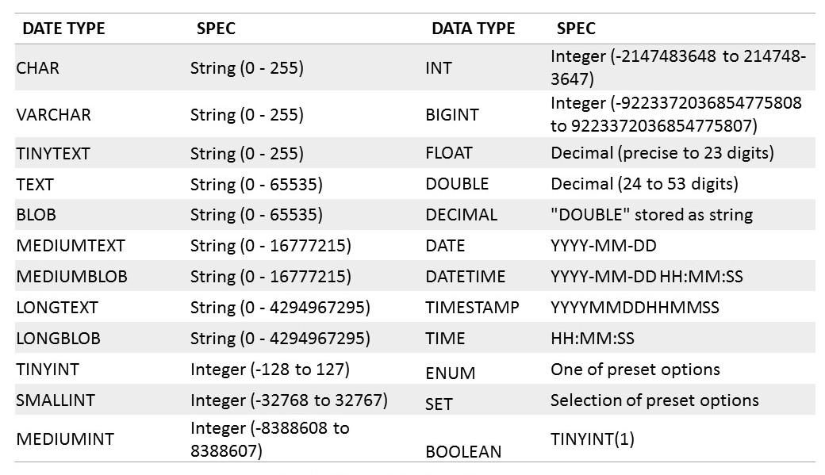The width and height of the screenshot is (825, 475).
Task: Select the SMALLINT cell
Action: (x=55, y=400)
